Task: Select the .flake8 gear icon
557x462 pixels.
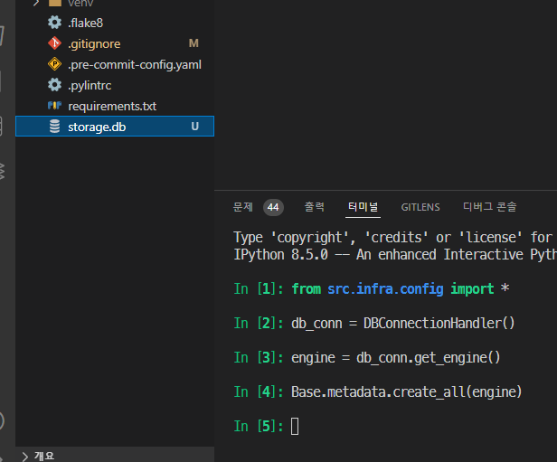Action: (54, 23)
